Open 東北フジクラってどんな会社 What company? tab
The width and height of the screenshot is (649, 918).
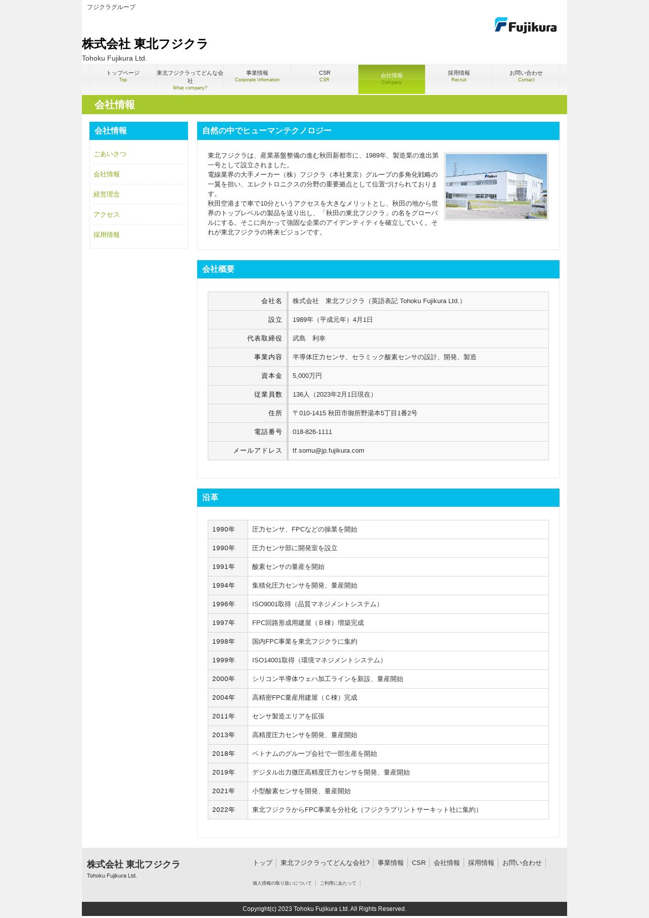190,79
